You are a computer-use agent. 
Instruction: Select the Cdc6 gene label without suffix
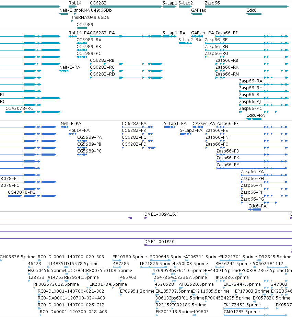[252, 10]
